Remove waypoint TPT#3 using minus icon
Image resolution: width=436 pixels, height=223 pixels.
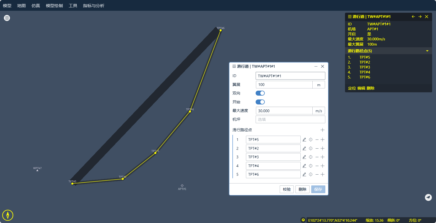pos(317,157)
